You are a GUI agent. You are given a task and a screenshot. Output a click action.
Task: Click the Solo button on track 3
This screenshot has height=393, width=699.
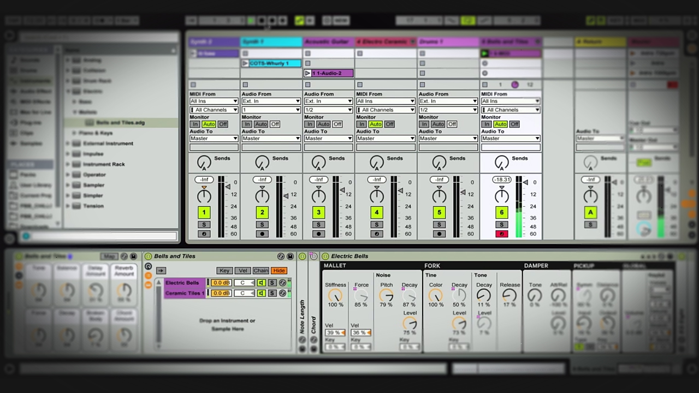pos(319,225)
